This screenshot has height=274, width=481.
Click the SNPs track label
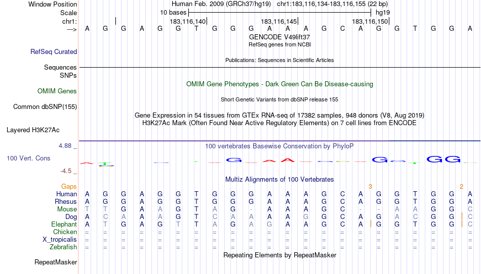click(68, 75)
